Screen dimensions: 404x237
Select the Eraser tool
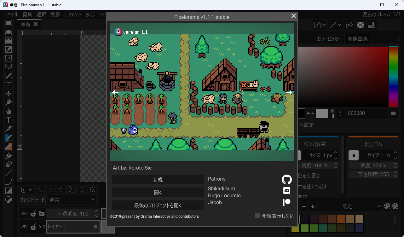9,147
